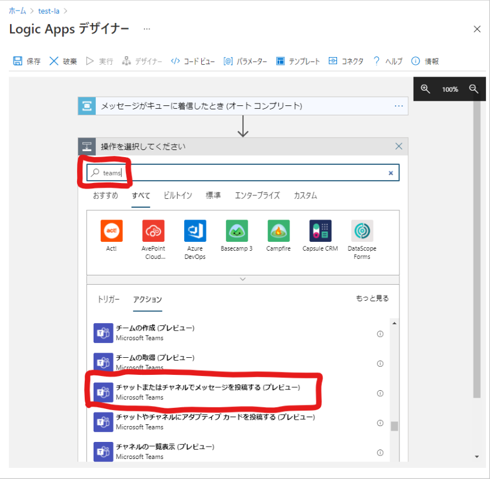
Task: Open ヘルプ (Help) from the toolbar
Action: pyautogui.click(x=388, y=61)
